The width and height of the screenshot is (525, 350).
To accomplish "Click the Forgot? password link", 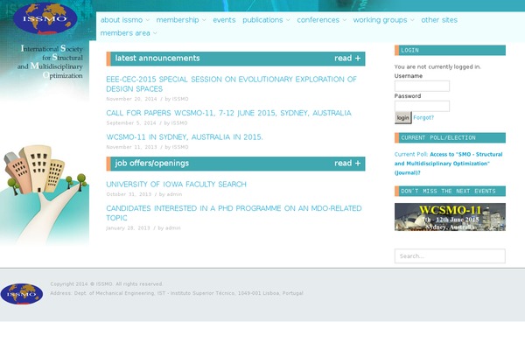I will pyautogui.click(x=423, y=117).
